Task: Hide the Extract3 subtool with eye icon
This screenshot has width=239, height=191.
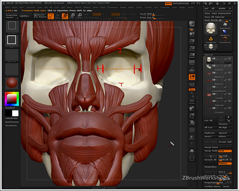Action: [x=229, y=66]
